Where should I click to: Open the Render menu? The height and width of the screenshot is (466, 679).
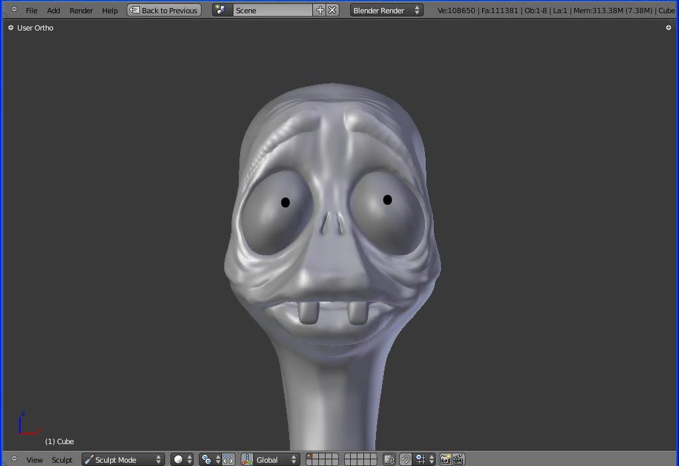[x=81, y=10]
